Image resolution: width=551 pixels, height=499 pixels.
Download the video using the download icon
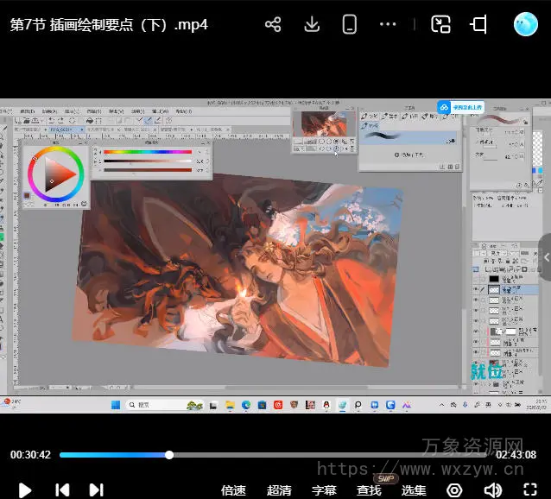point(312,24)
